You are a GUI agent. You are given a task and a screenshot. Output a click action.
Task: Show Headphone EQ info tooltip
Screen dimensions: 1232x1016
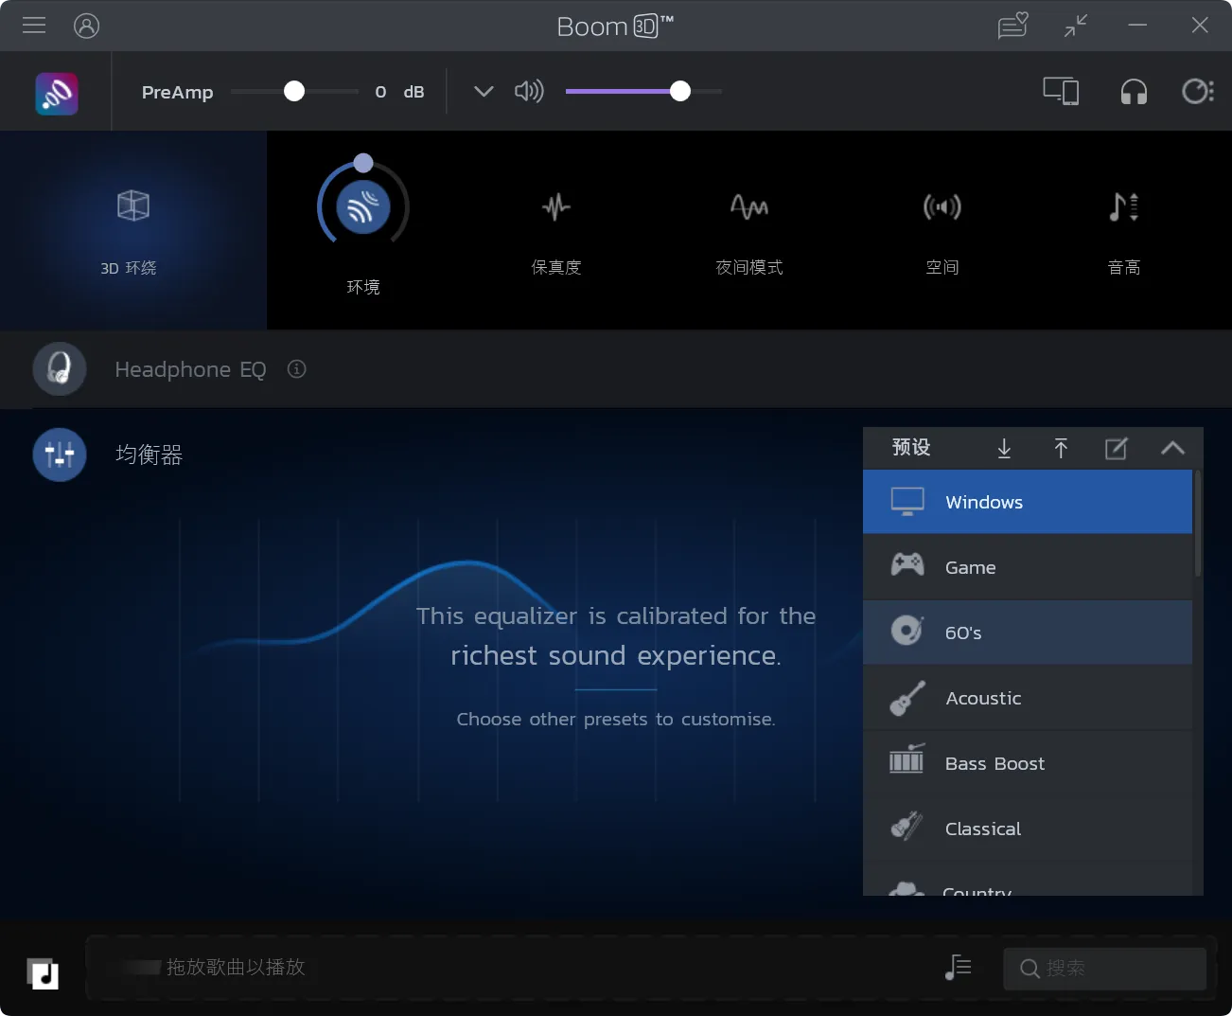(x=296, y=369)
